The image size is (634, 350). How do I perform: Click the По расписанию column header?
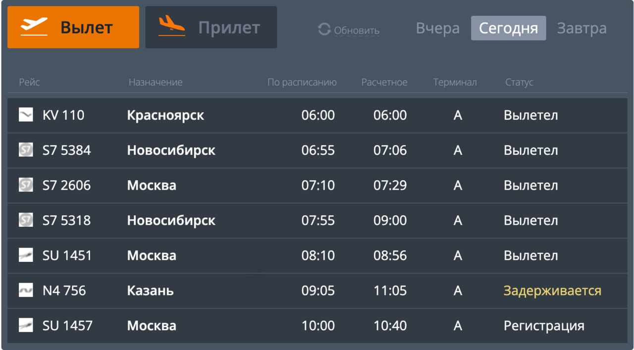pos(302,83)
